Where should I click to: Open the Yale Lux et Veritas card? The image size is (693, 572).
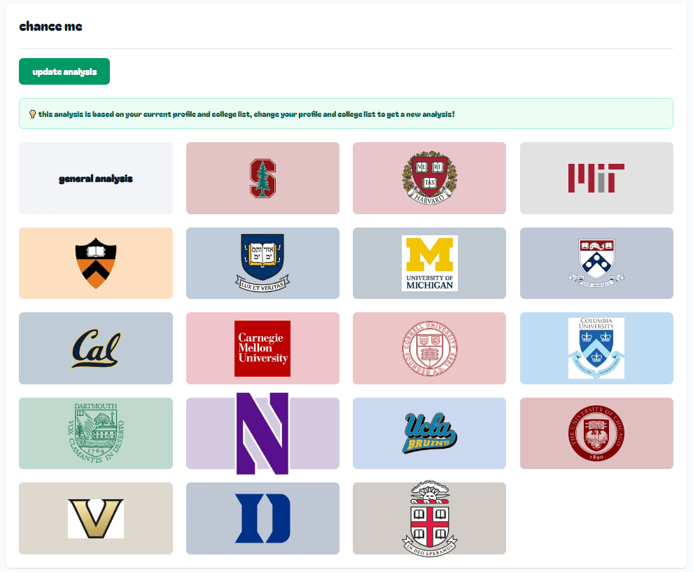(262, 263)
